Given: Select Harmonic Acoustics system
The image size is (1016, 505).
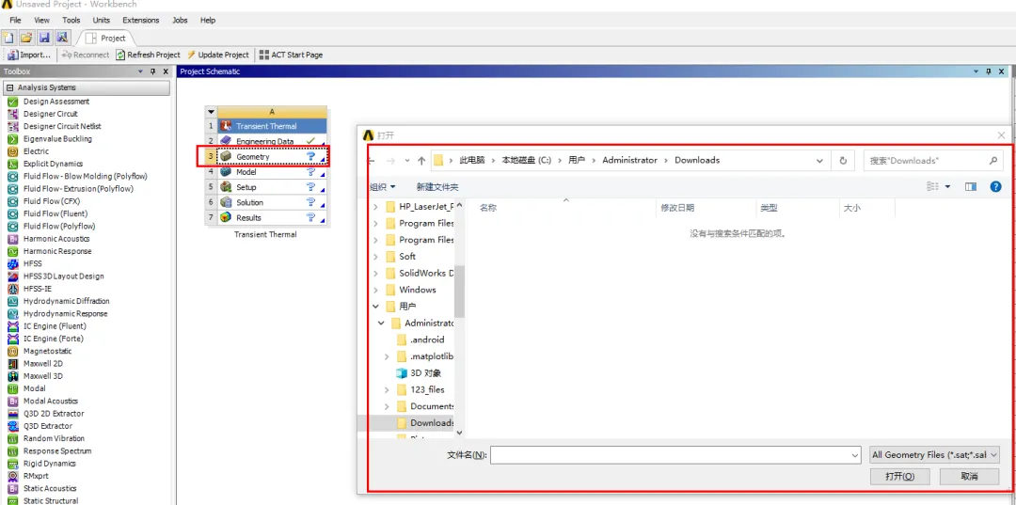Looking at the screenshot, I should (56, 239).
